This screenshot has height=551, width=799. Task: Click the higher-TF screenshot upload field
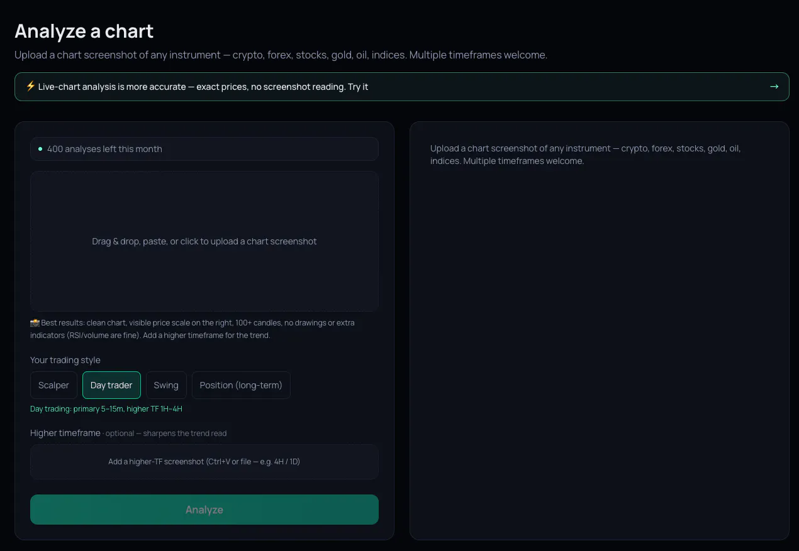coord(204,462)
